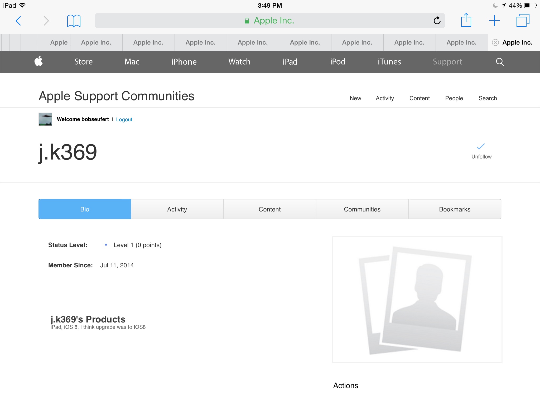
Task: Show all tabs overview icon
Action: click(523, 21)
